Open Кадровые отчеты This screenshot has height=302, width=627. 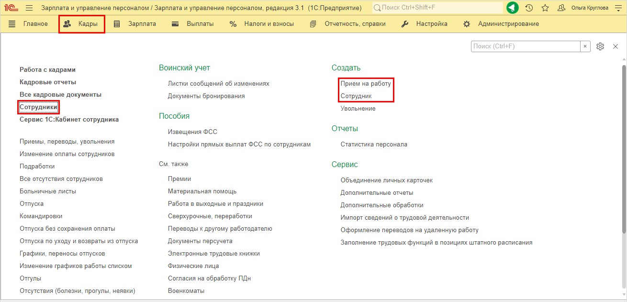pyautogui.click(x=48, y=82)
